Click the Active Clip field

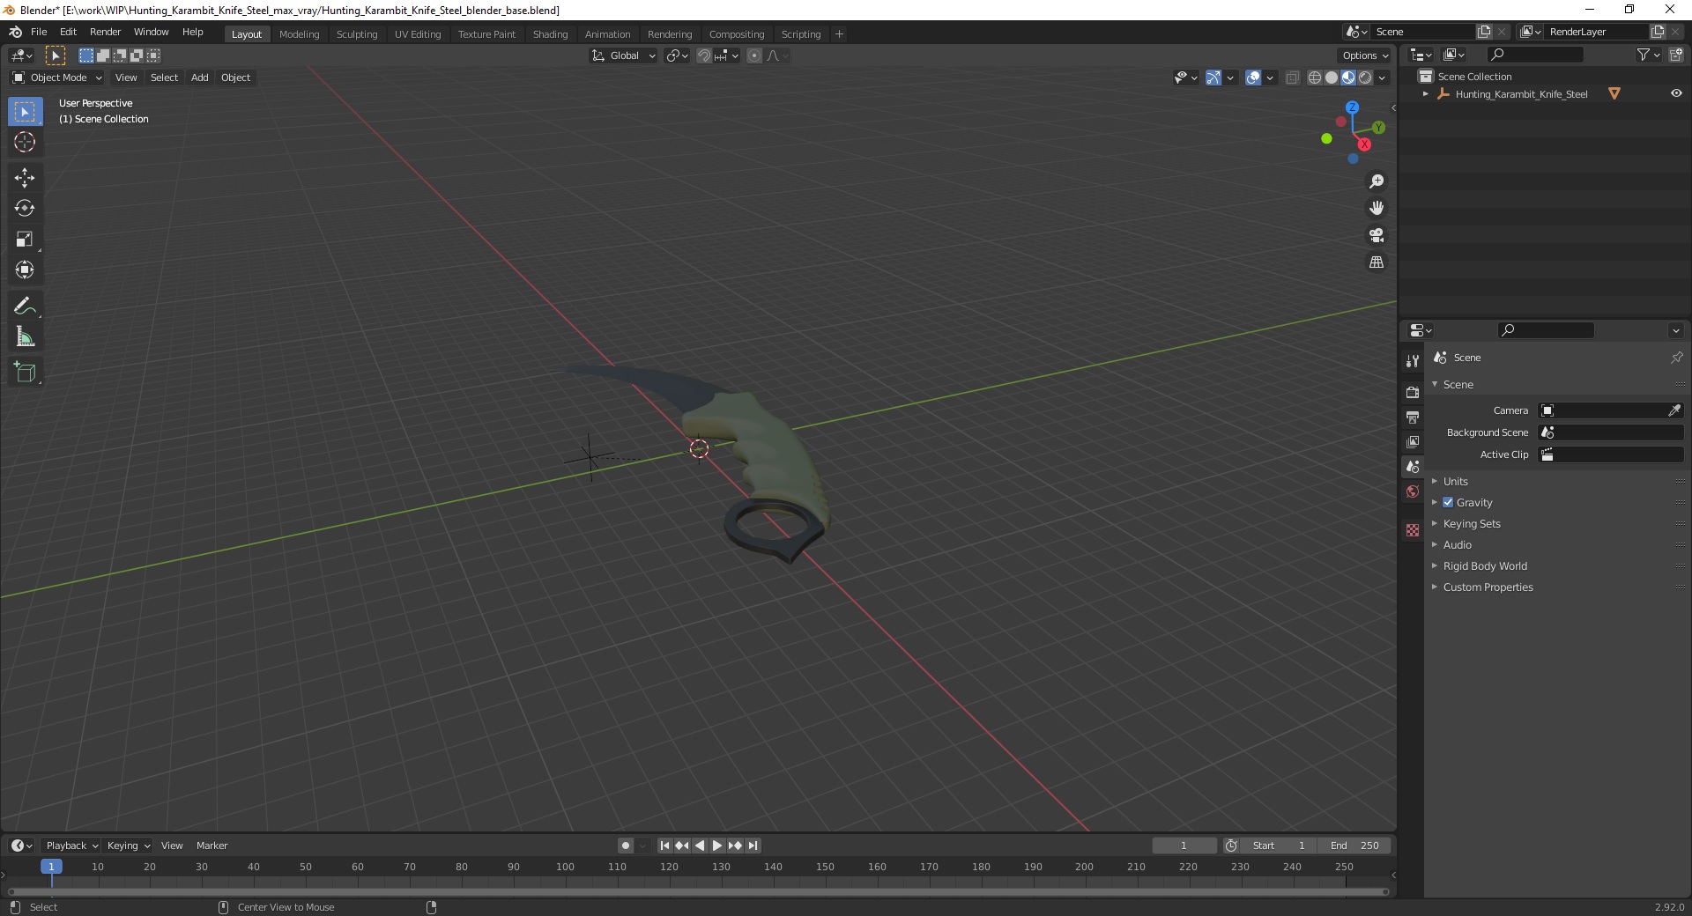(1611, 454)
